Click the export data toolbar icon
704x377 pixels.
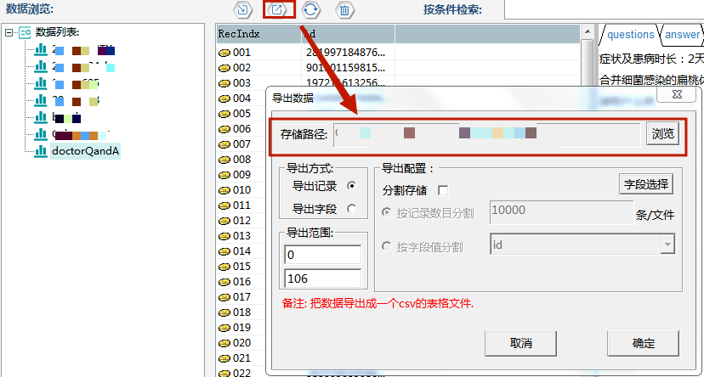tap(277, 9)
